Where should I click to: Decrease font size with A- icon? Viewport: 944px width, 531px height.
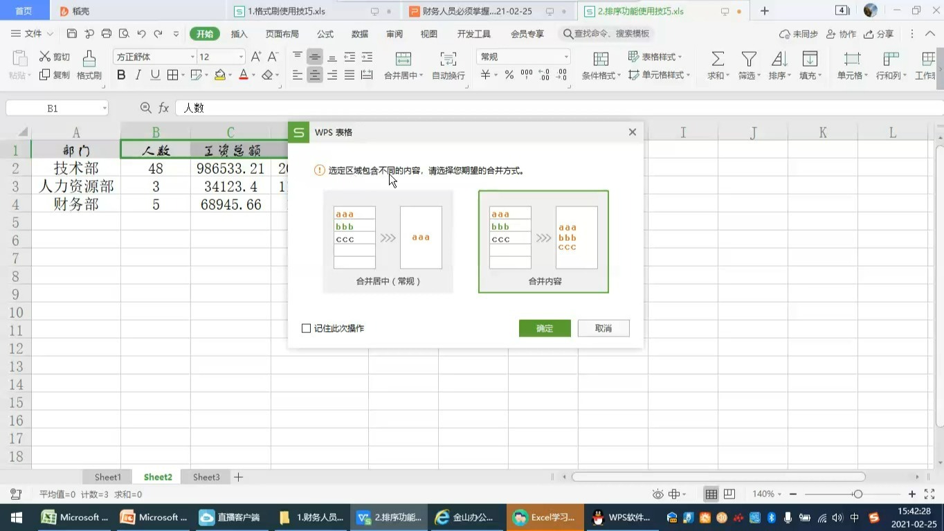273,57
